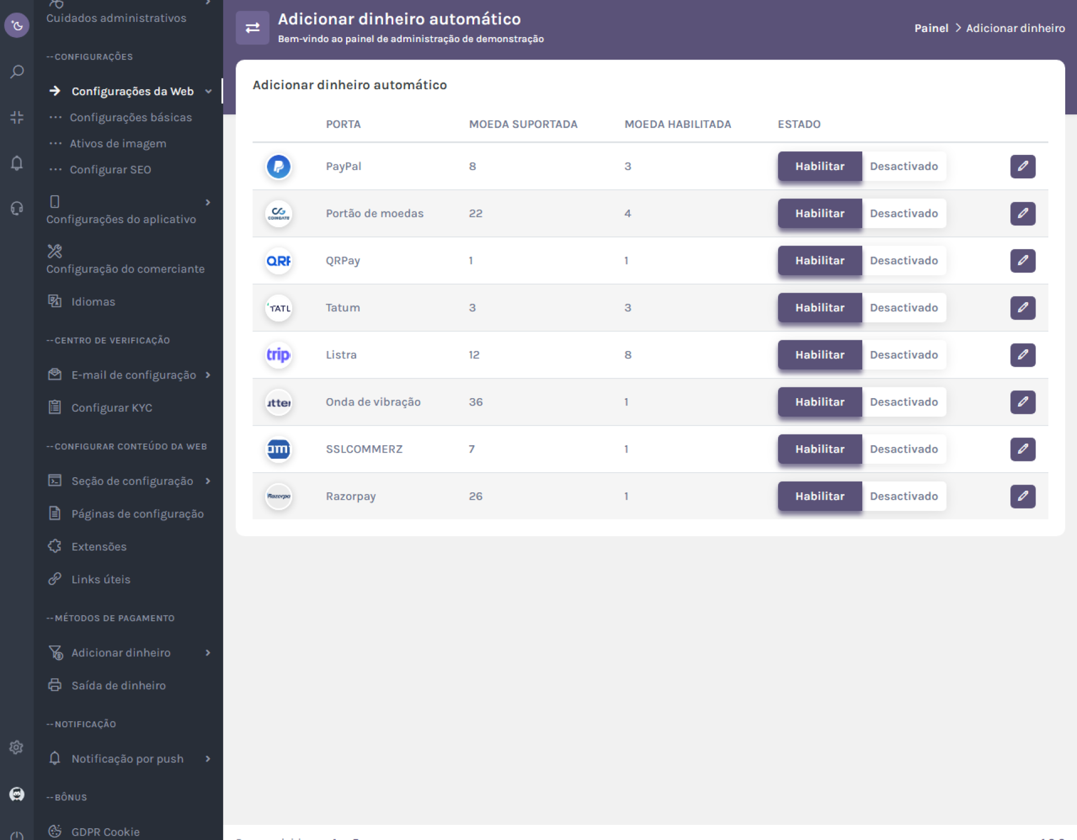
Task: Toggle Habilitar for Portão de moedas
Action: [x=819, y=214]
